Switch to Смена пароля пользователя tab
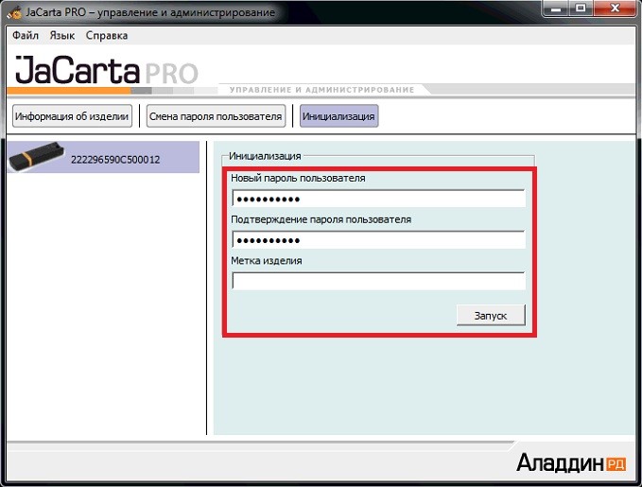The width and height of the screenshot is (642, 487). click(x=216, y=116)
